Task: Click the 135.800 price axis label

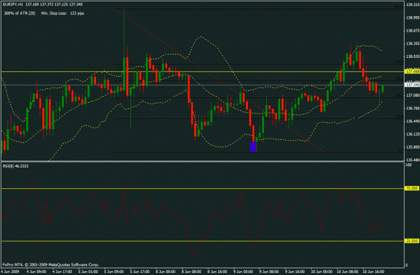Action: coord(413,147)
